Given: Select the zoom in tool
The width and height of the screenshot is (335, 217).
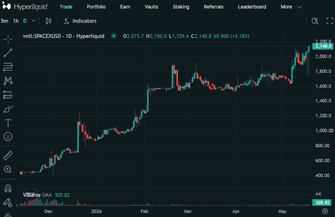Looking at the screenshot, I should pyautogui.click(x=8, y=170).
